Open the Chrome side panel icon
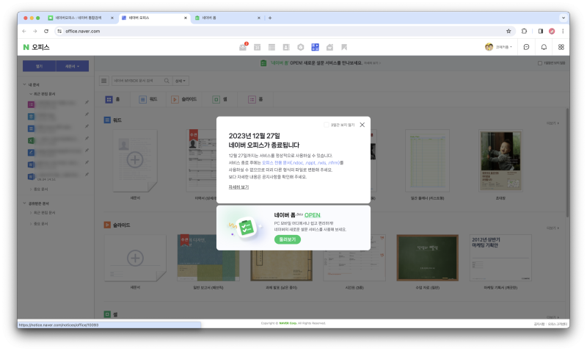Viewport: 587px width, 351px height. pos(541,31)
